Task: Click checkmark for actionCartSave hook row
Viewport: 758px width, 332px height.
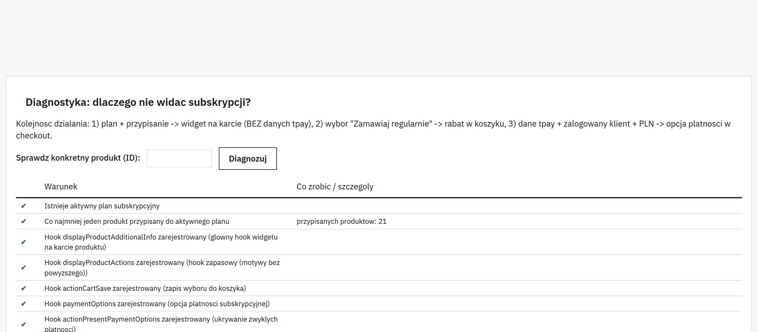Action: 24,288
